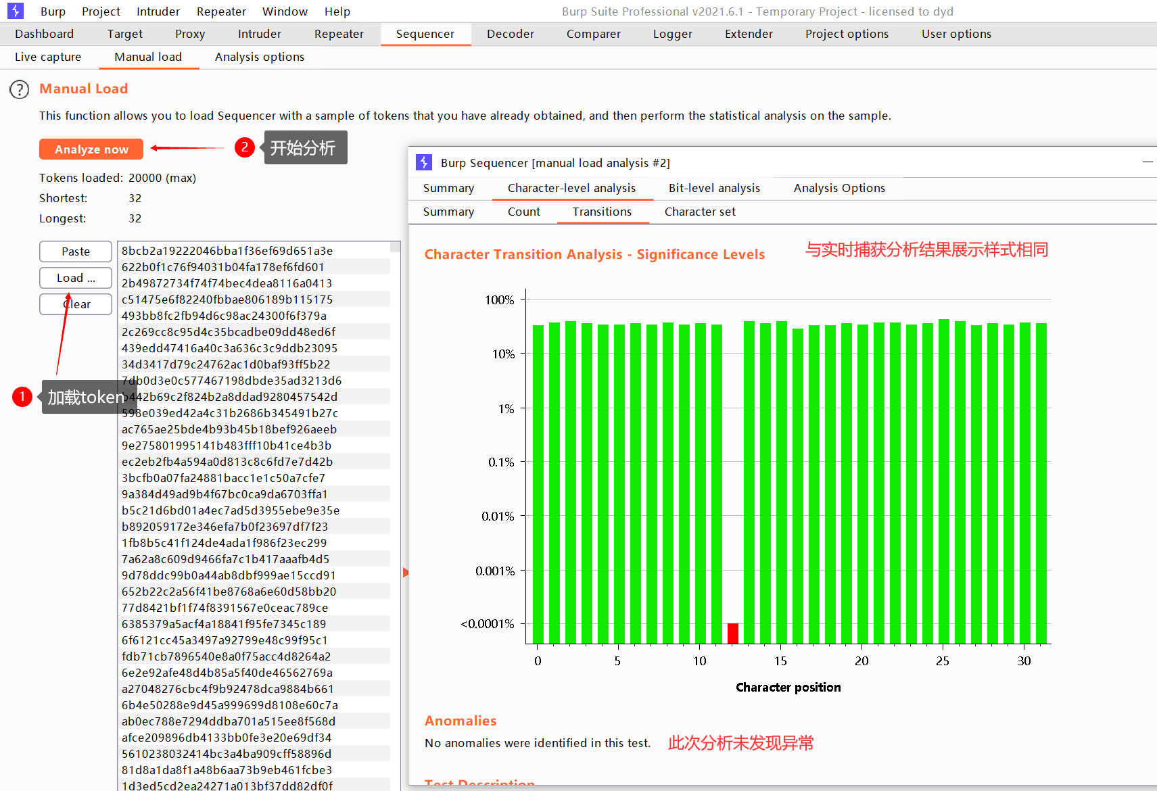
Task: Select the Manual load sub-tab
Action: (148, 57)
